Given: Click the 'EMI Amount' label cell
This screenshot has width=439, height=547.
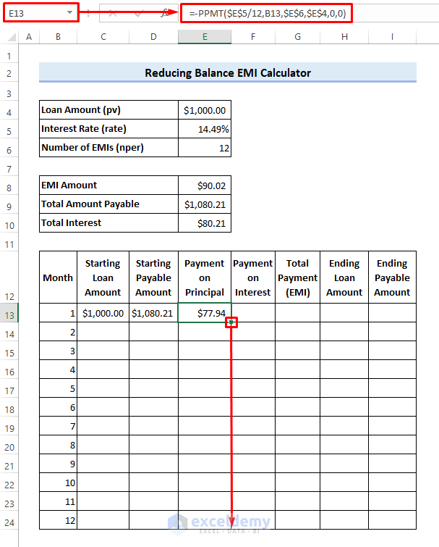Looking at the screenshot, I should 108,185.
